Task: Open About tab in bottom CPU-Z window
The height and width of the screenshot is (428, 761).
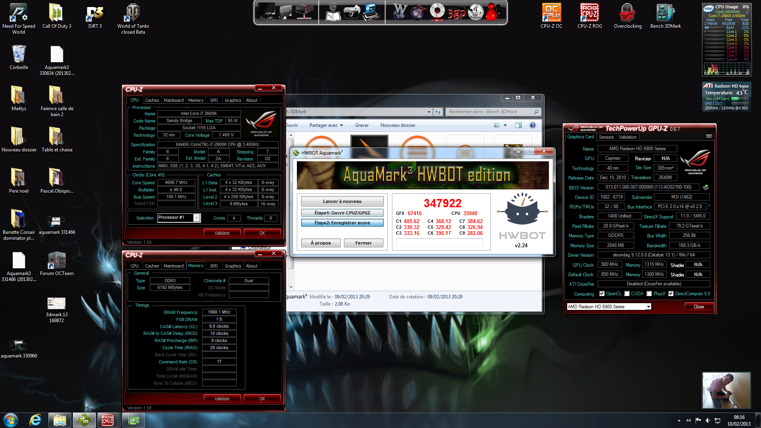Action: tap(252, 266)
